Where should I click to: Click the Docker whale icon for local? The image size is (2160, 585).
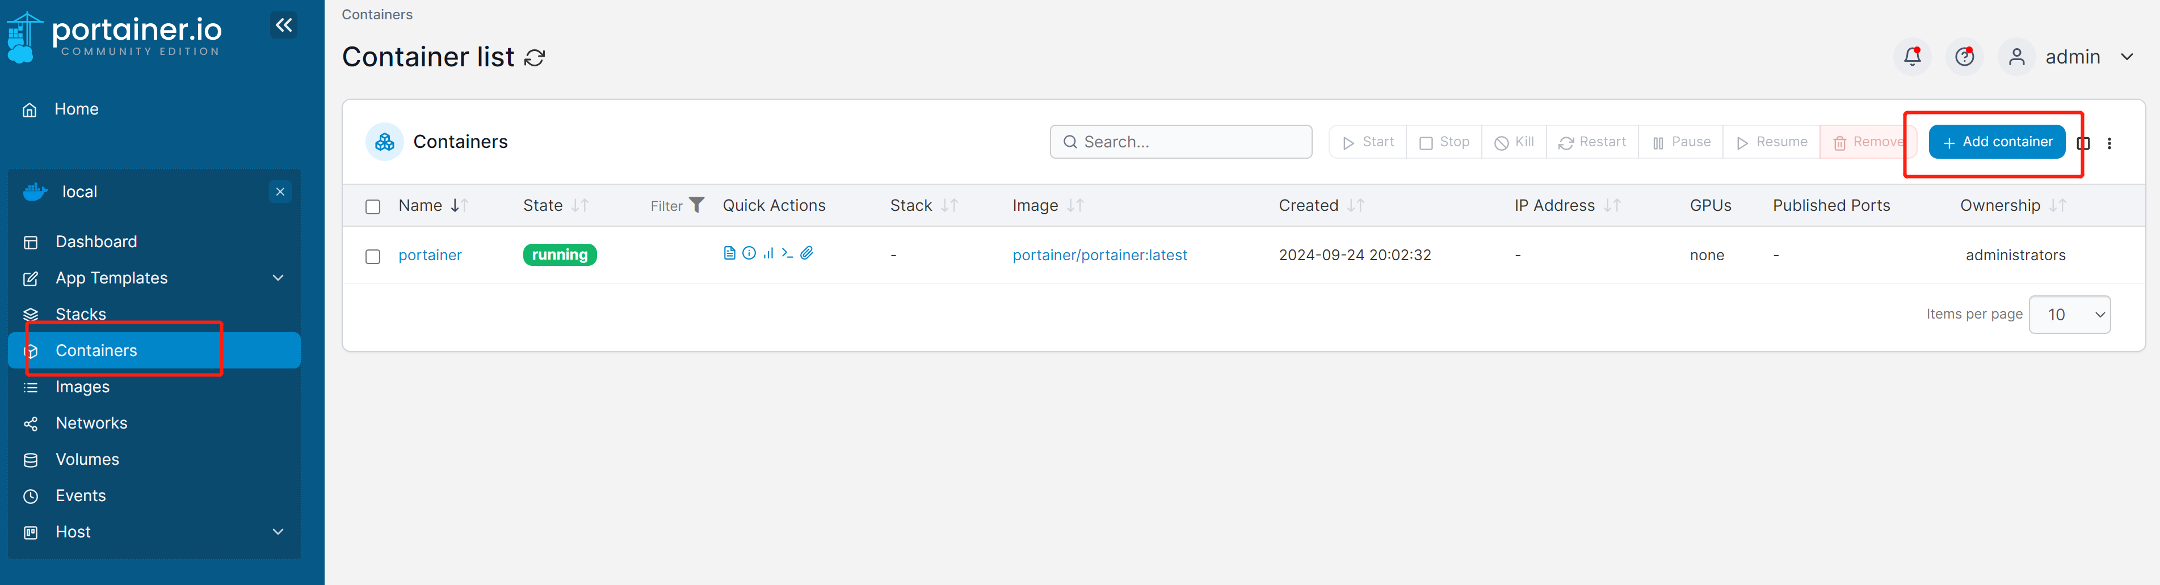tap(35, 192)
